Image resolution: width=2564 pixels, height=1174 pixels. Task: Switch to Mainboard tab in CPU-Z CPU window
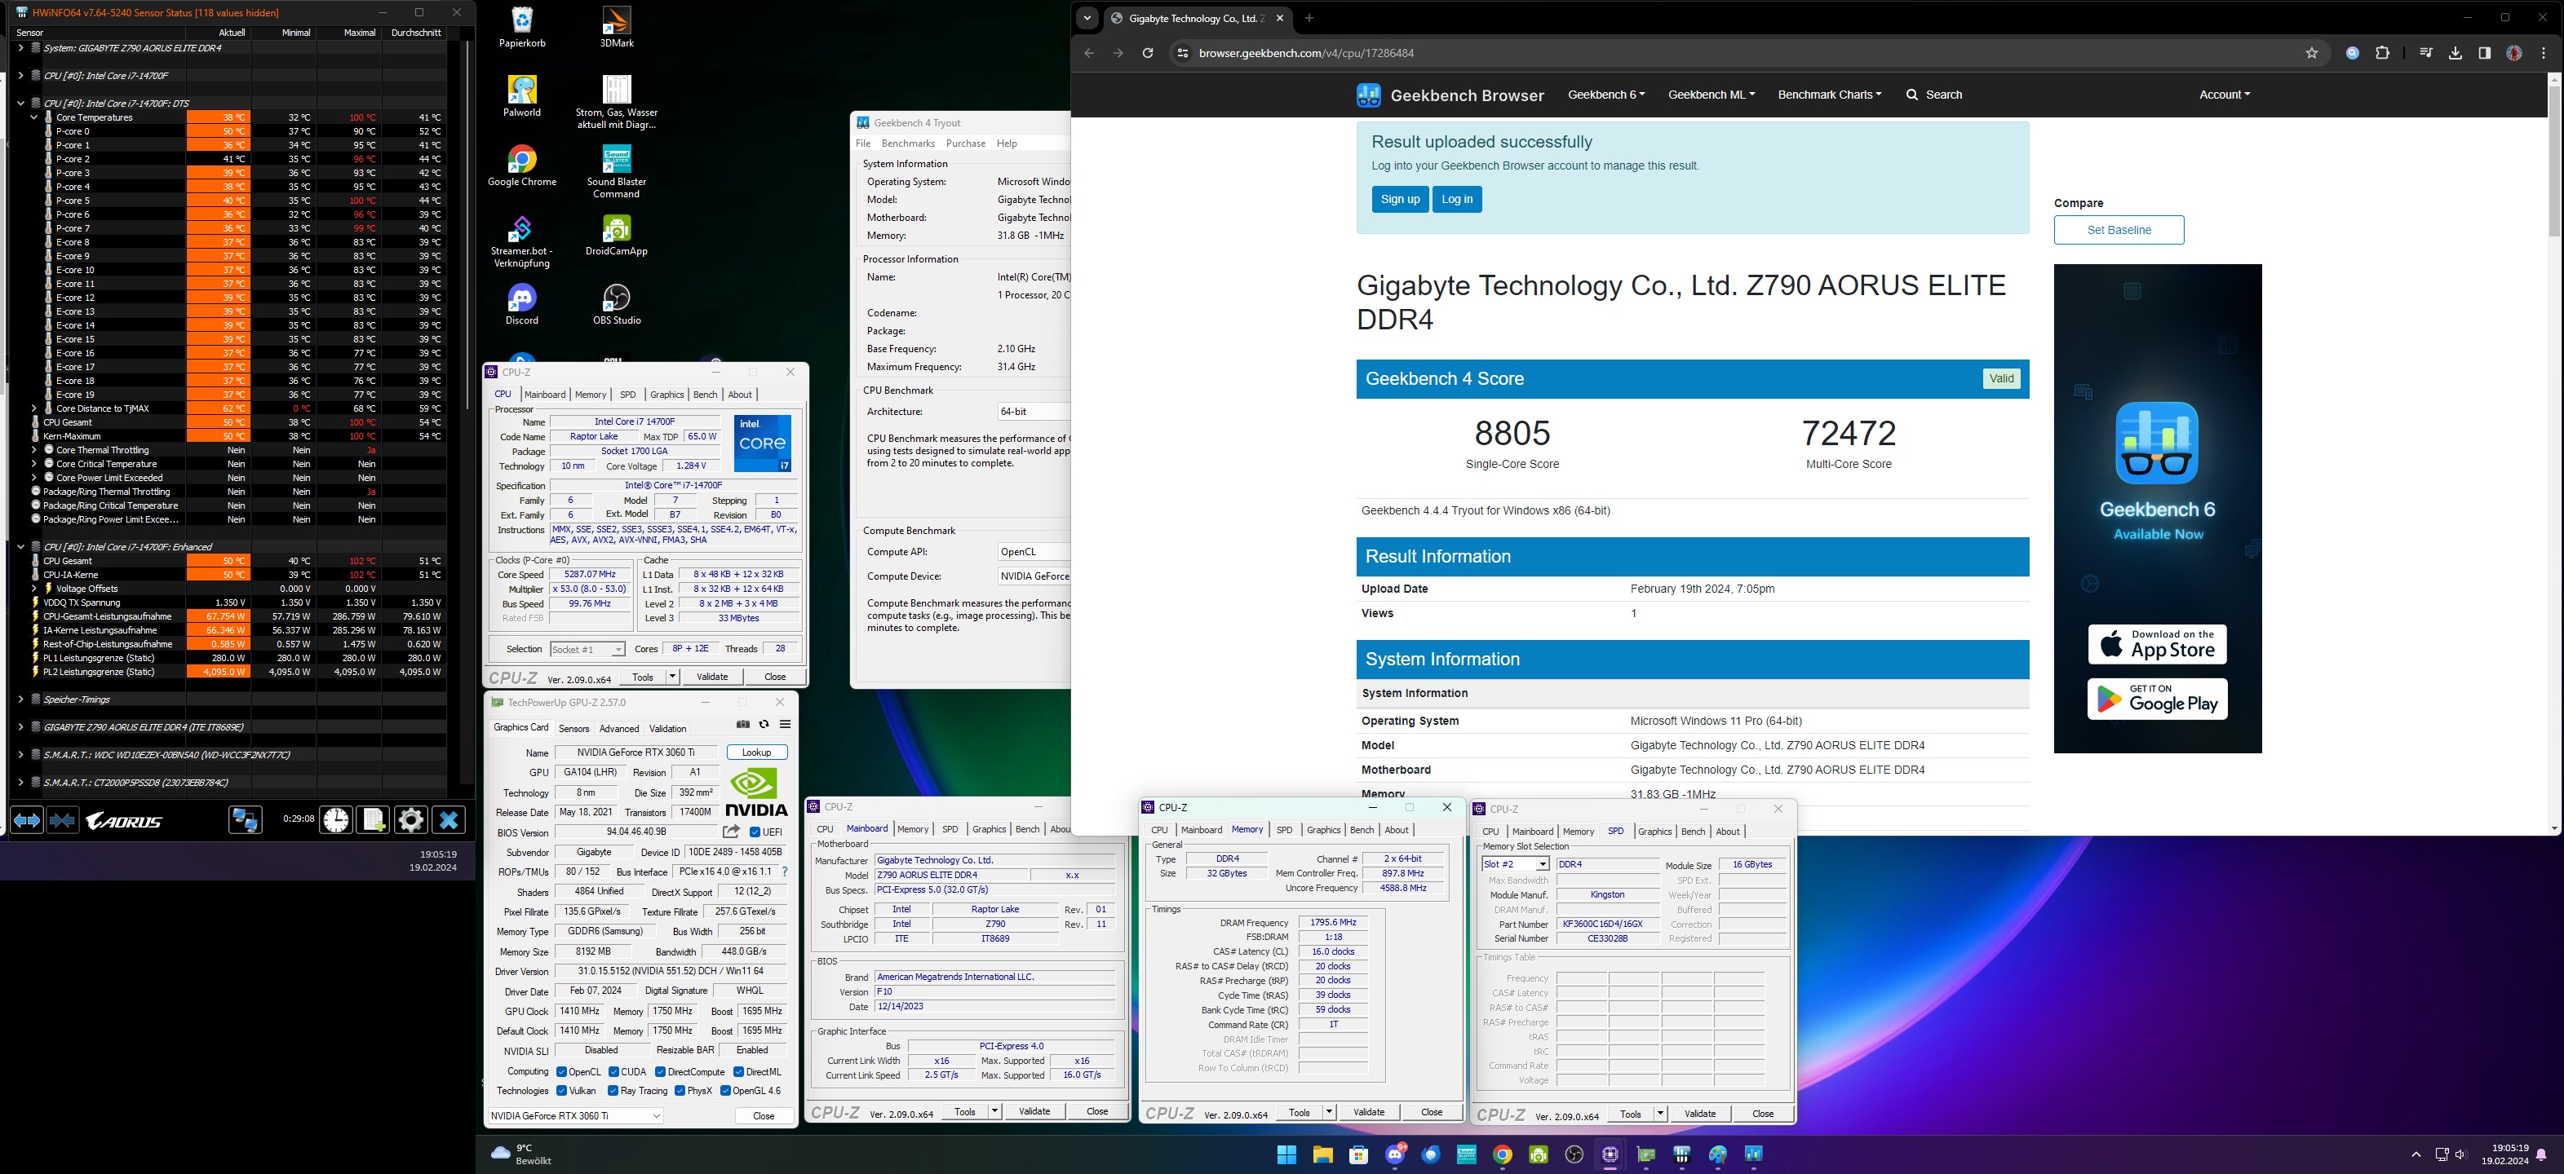[x=544, y=394]
